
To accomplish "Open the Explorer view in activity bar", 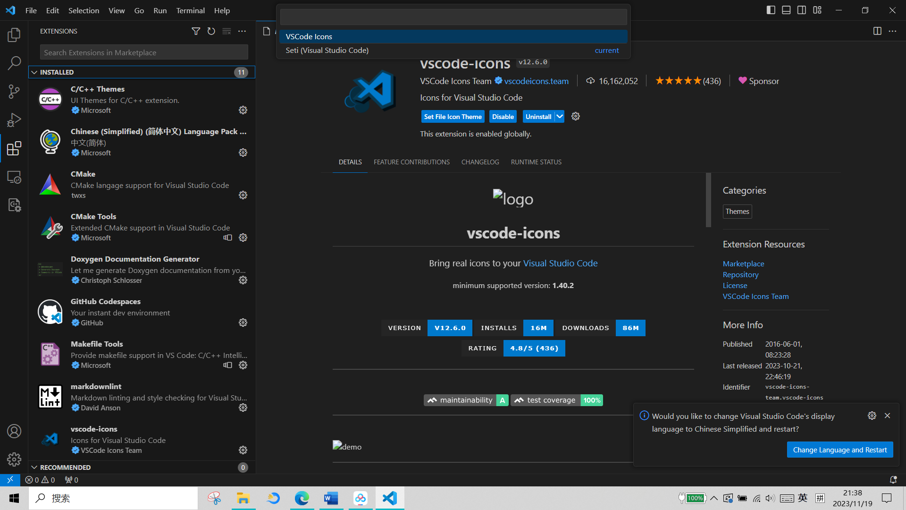I will tap(14, 34).
